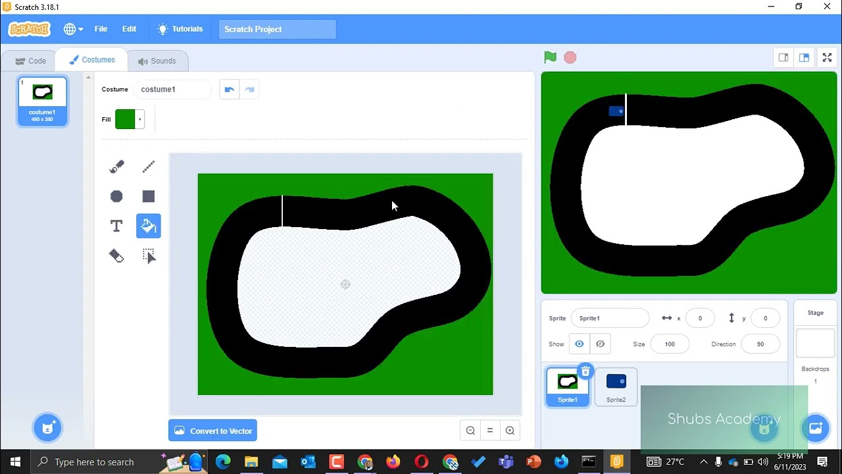
Task: Zoom out of the costume canvas
Action: 470,431
